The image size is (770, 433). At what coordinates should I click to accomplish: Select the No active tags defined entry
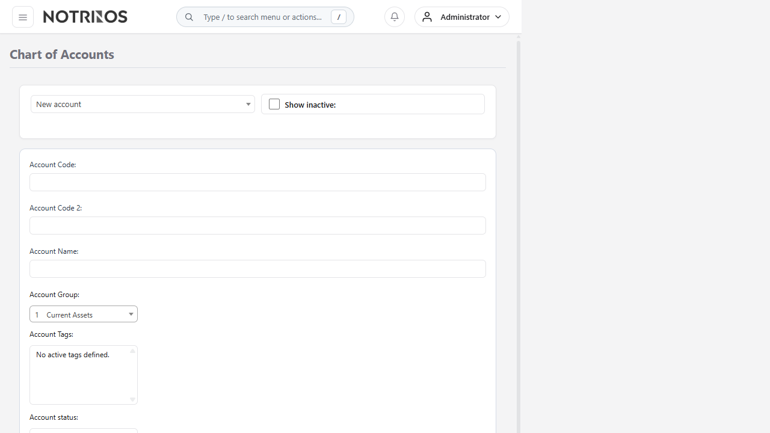tap(73, 355)
